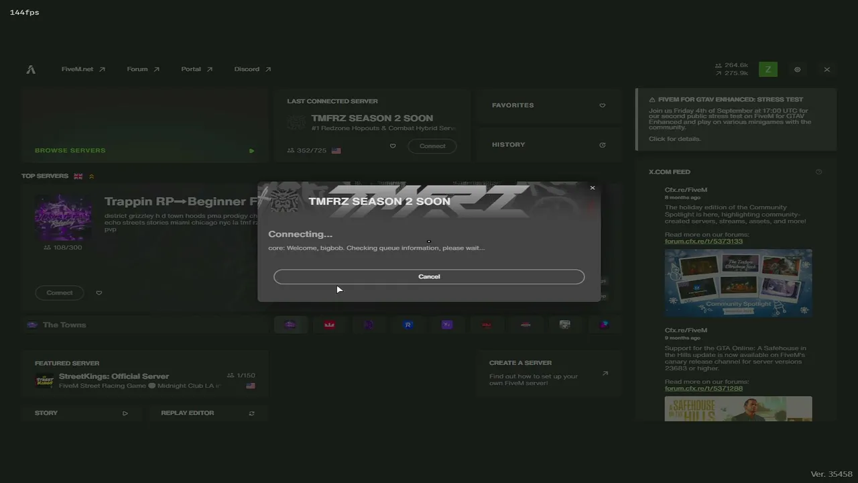The height and width of the screenshot is (483, 858).
Task: Open forum.cfx.re/t/5371288 link
Action: [x=704, y=388]
